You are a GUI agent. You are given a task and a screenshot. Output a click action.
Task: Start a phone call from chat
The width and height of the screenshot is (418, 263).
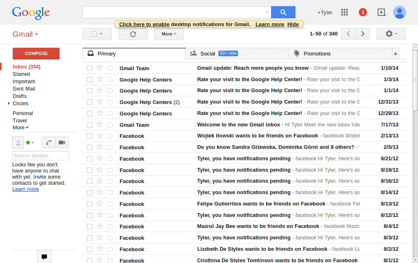point(49,143)
